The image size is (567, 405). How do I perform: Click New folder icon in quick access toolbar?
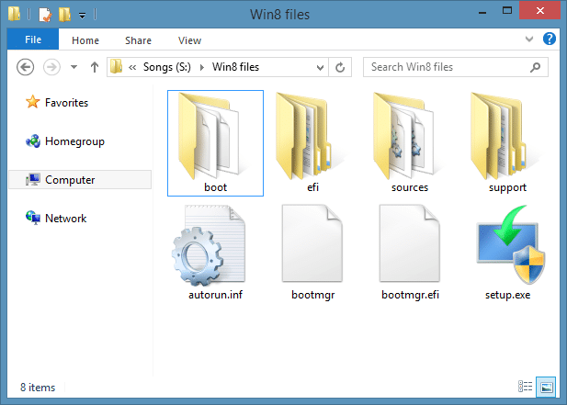64,15
